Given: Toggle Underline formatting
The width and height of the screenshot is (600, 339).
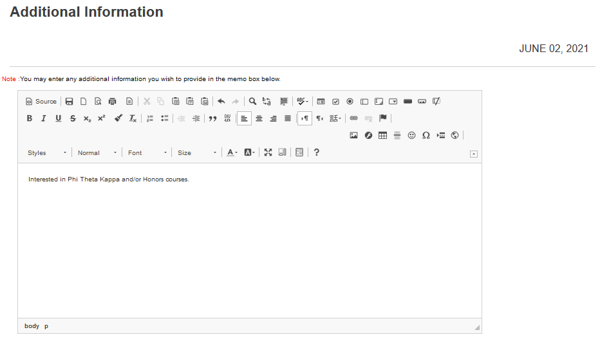Looking at the screenshot, I should (x=58, y=118).
